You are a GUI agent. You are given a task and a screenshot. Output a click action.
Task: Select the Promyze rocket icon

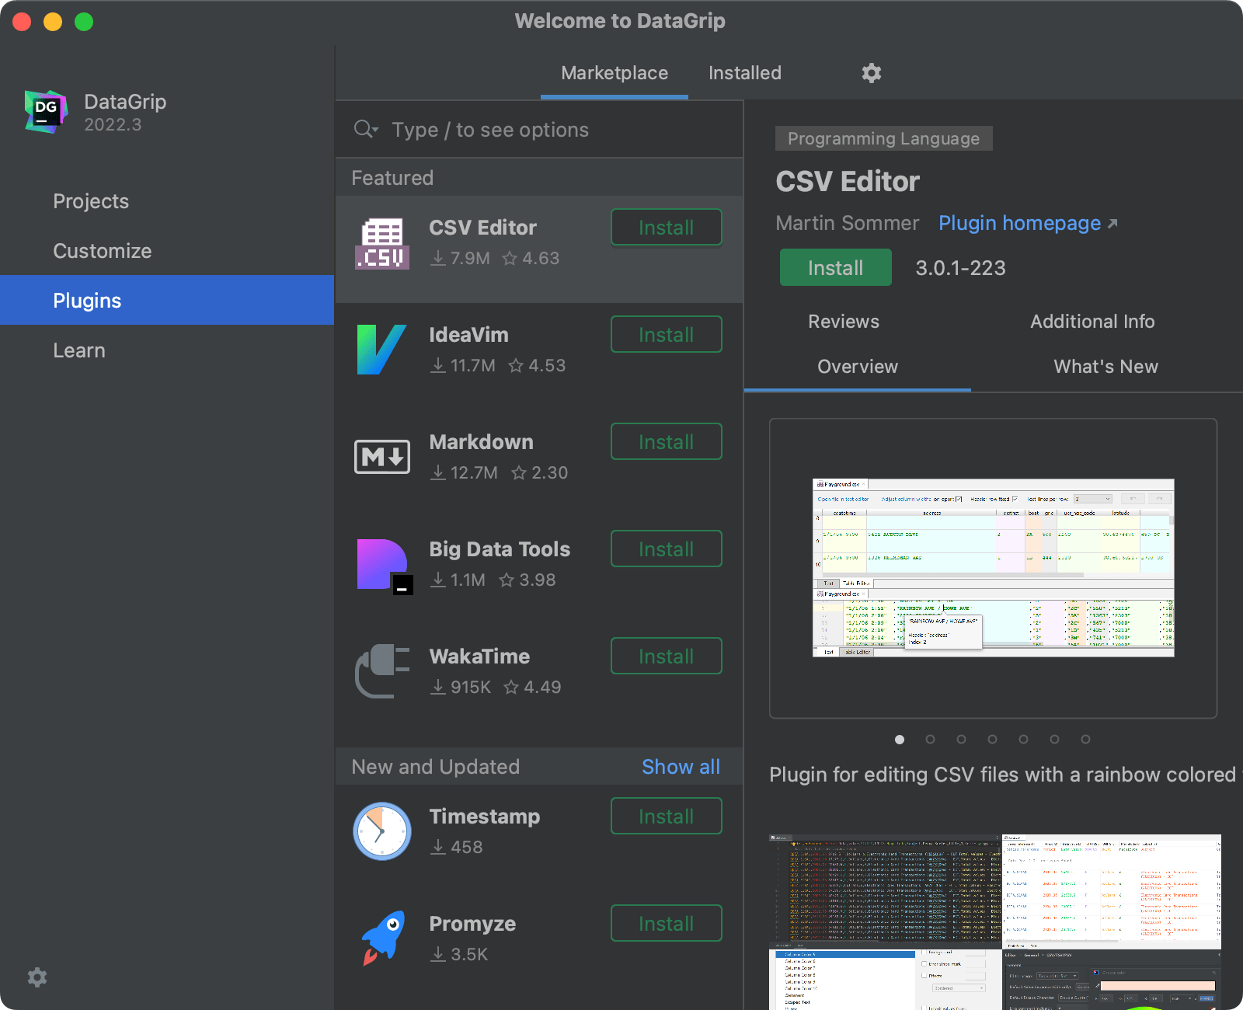[x=381, y=937]
